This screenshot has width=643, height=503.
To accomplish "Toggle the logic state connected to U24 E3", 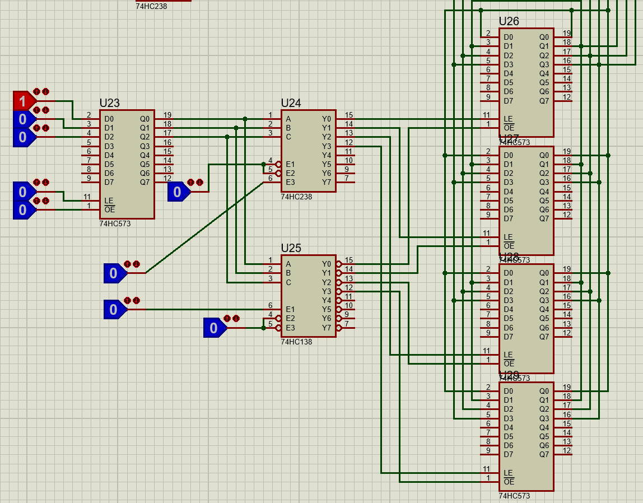I will click(113, 273).
